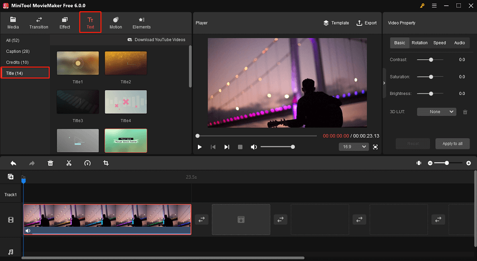
Task: Open the Motion effects tab
Action: click(x=116, y=23)
